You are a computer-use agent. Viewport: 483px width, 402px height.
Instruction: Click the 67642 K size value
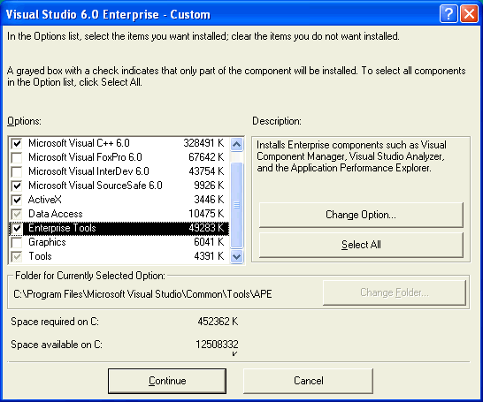(206, 157)
